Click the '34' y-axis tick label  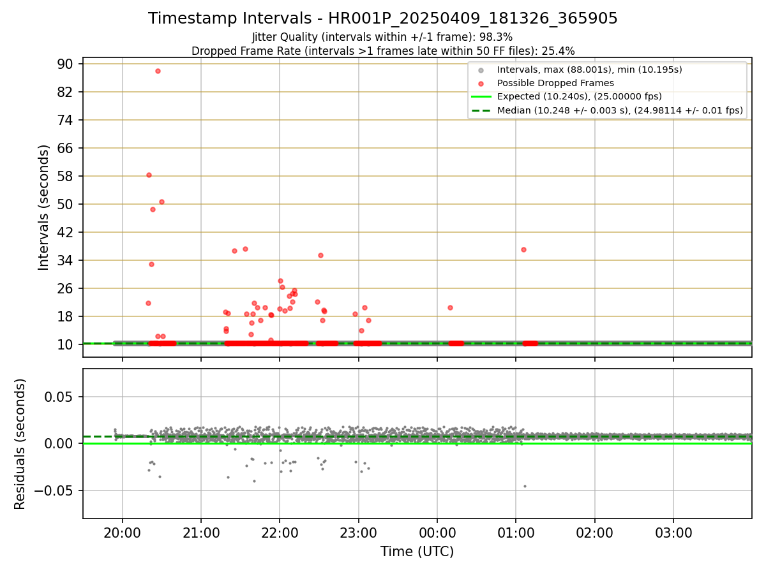(66, 260)
